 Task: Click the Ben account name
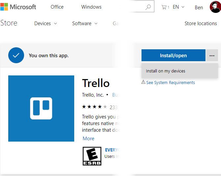coord(199,8)
